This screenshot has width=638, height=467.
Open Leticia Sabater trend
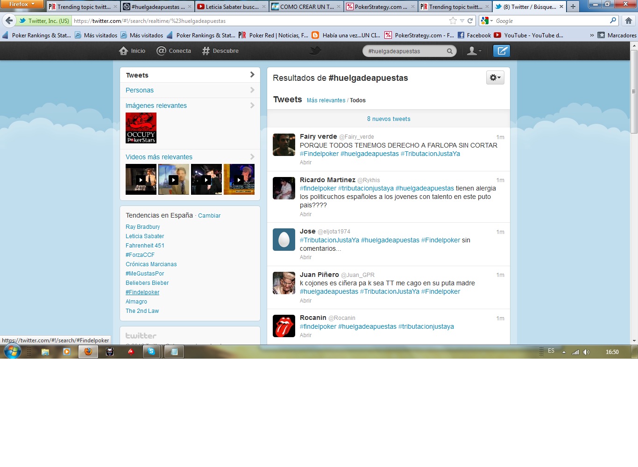click(x=145, y=236)
